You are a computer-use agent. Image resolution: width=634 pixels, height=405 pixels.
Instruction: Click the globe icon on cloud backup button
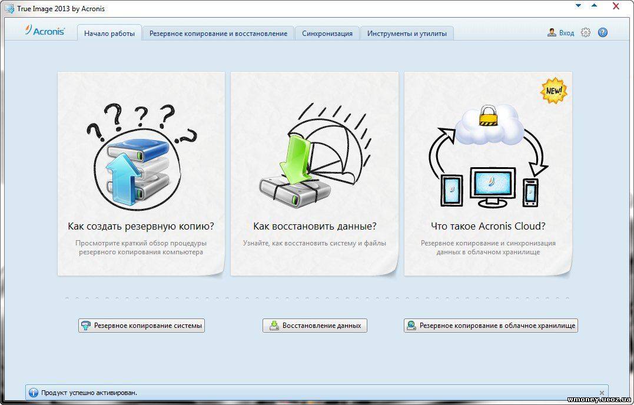[x=411, y=326]
